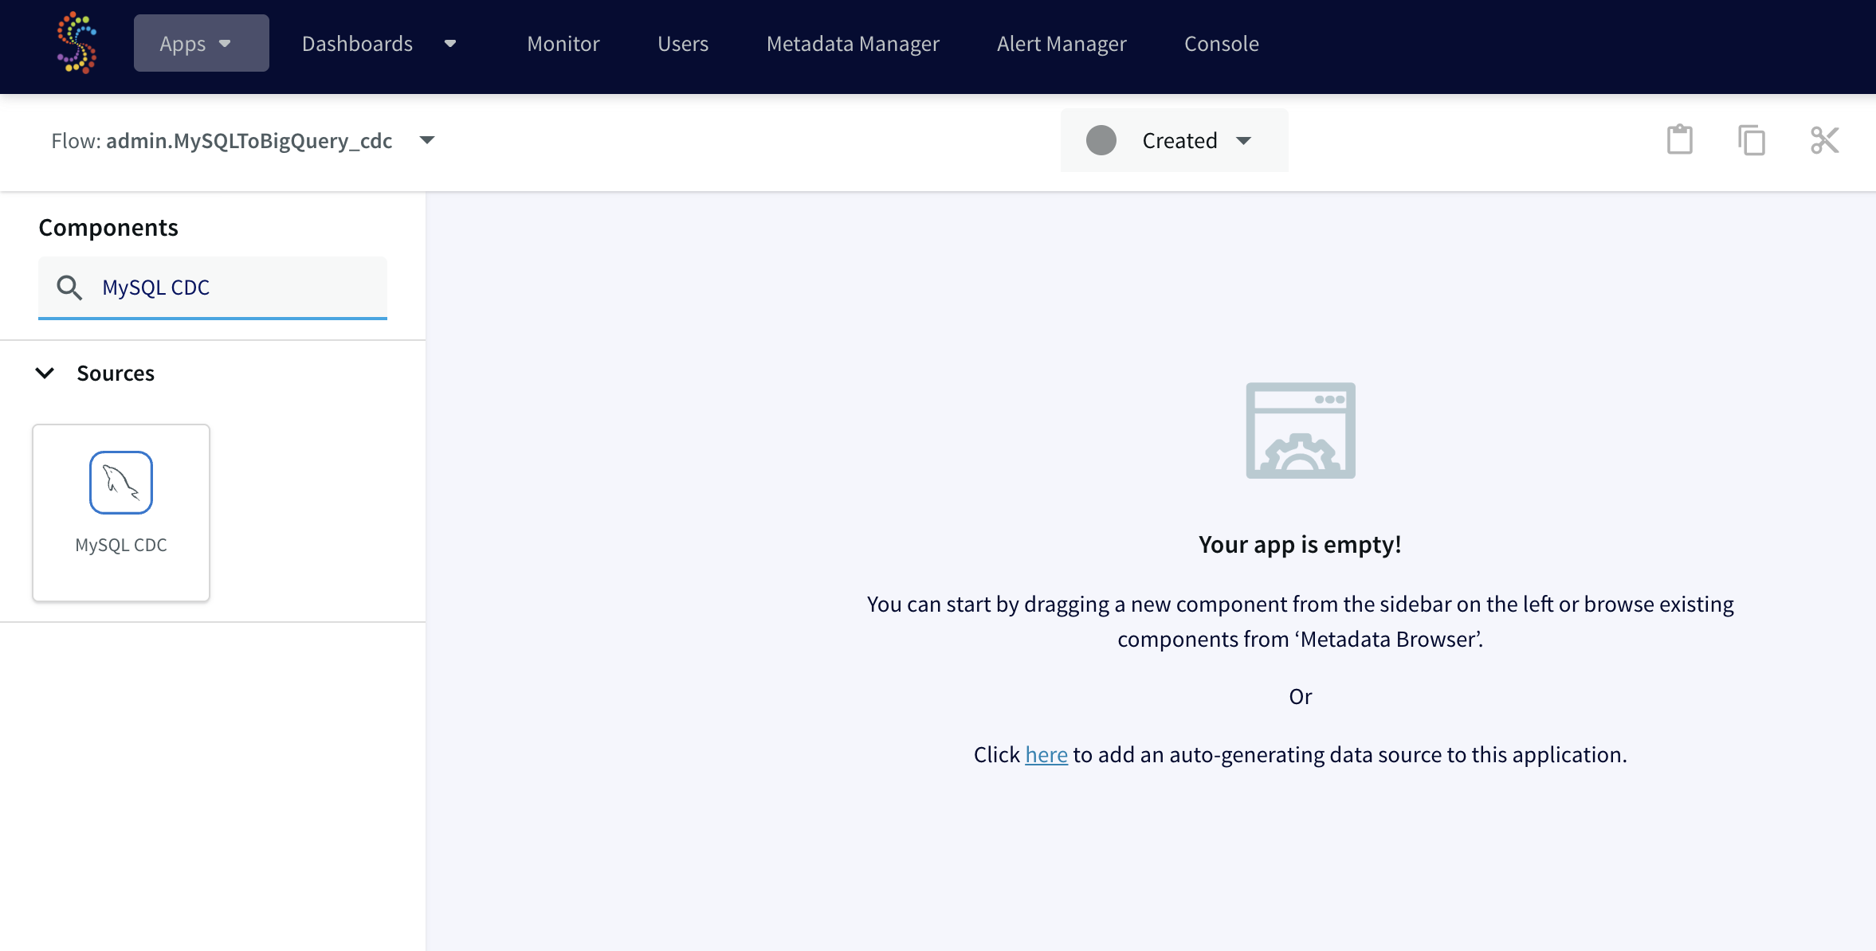Click the Users navigation item
This screenshot has height=951, width=1876.
[682, 44]
